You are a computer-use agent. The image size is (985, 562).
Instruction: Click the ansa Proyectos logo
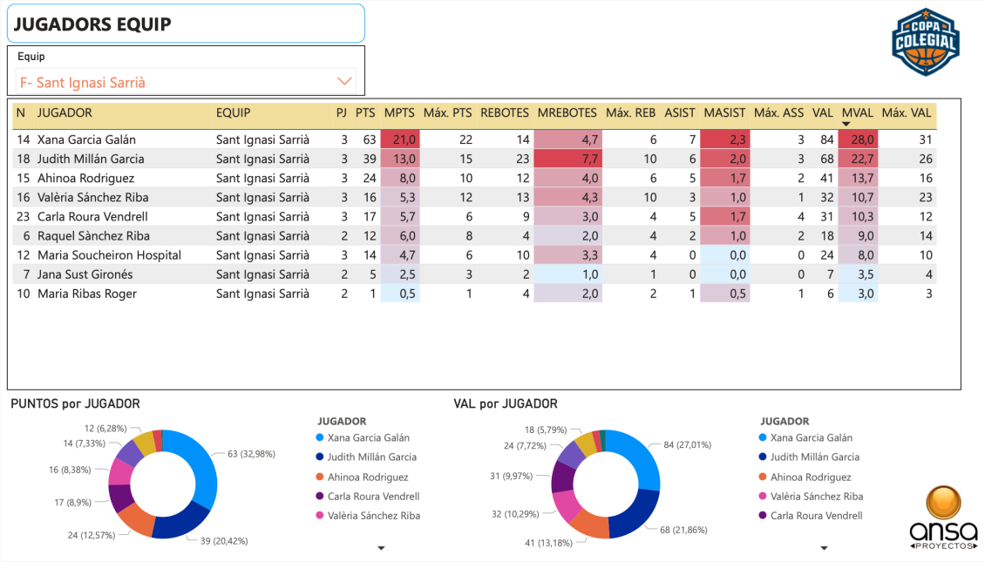(x=941, y=517)
